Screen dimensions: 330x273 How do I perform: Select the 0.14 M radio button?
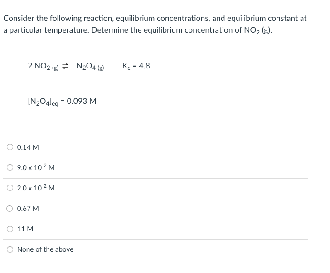tap(10, 147)
